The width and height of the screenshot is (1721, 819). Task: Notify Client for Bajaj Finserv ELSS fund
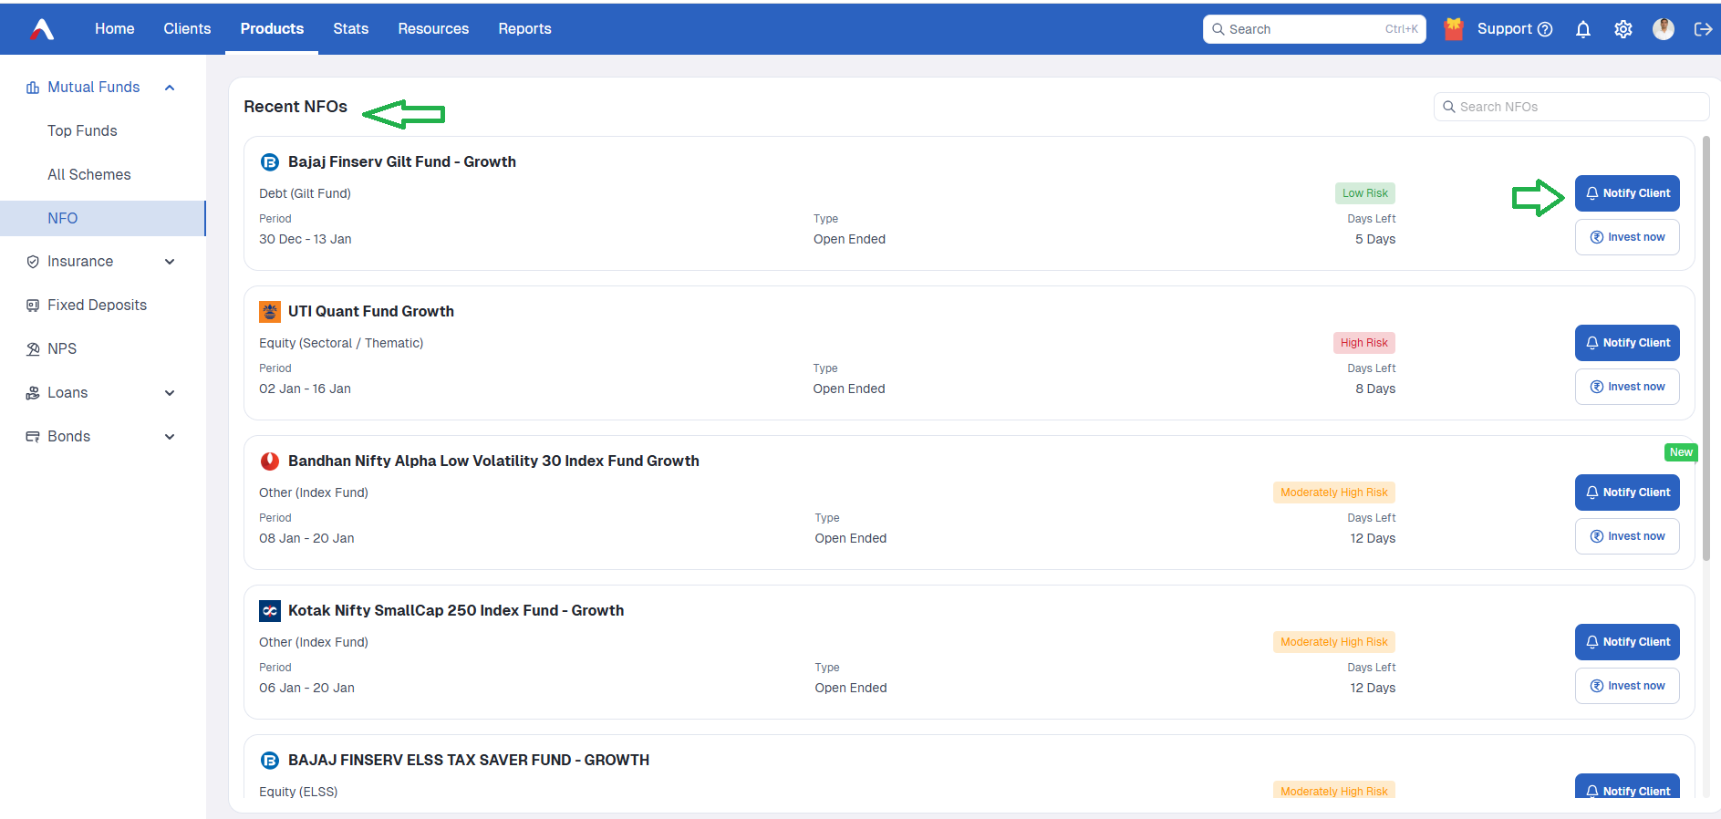pos(1627,787)
